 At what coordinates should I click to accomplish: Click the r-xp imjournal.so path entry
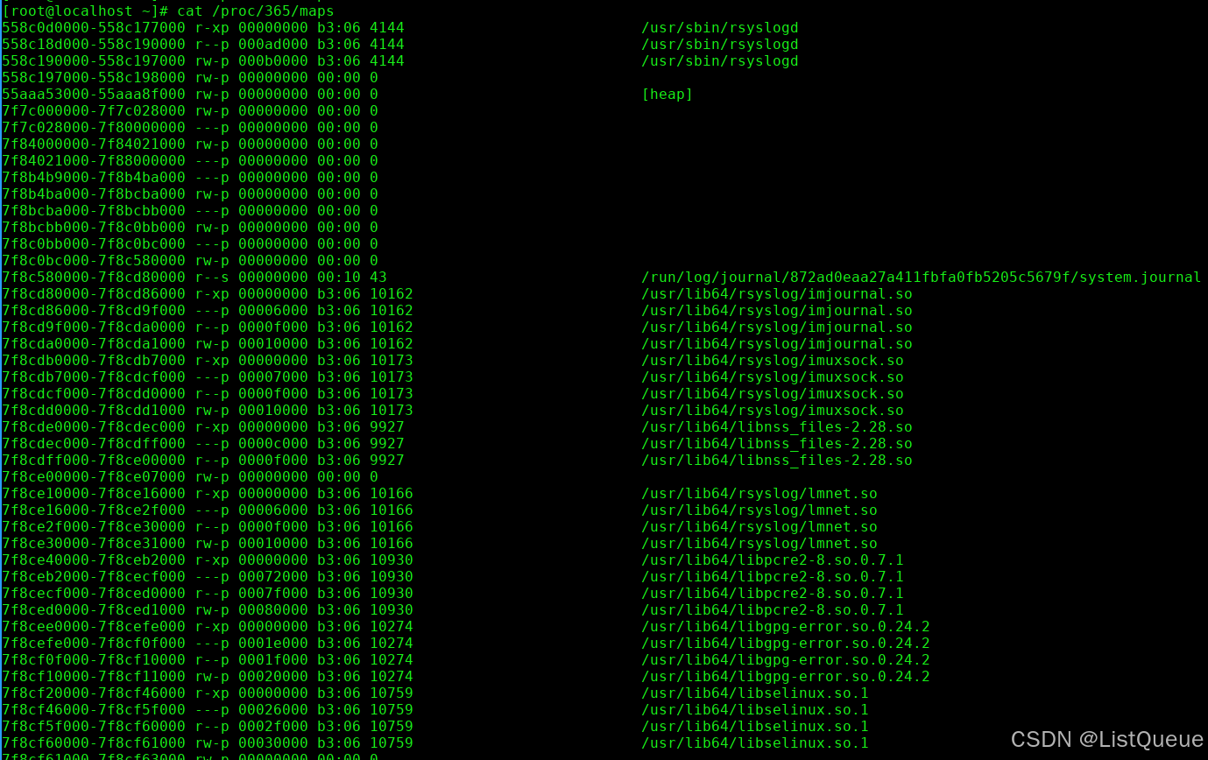777,294
